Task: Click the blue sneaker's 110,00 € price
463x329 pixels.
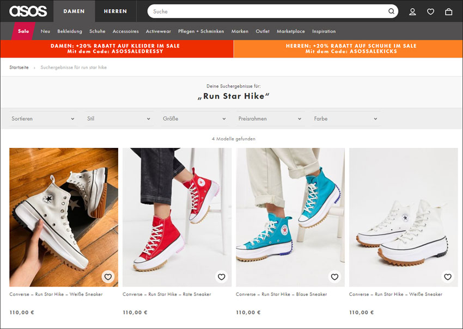Action: point(248,312)
